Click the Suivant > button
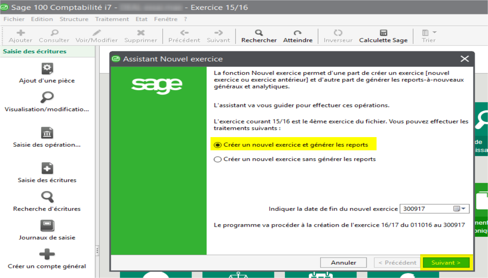 click(446, 263)
